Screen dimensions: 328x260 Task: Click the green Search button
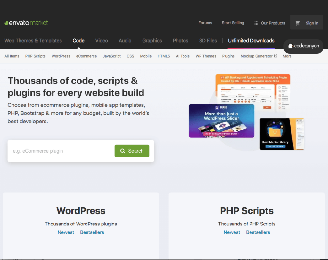[132, 151]
